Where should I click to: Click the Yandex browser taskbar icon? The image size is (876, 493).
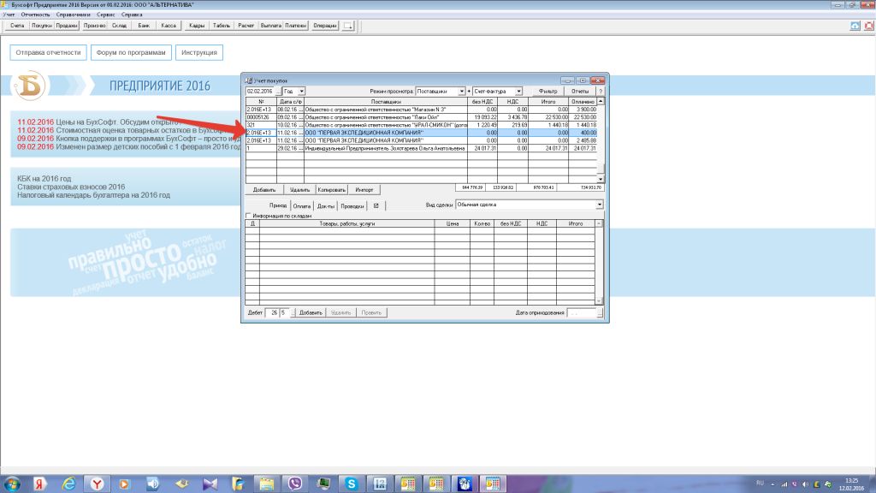point(98,484)
